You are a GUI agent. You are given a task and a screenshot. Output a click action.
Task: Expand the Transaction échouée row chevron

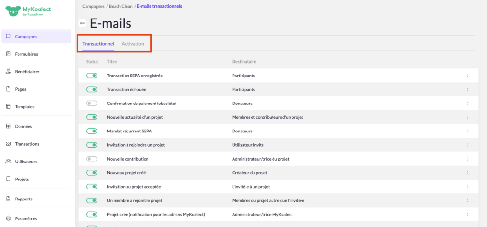468,90
